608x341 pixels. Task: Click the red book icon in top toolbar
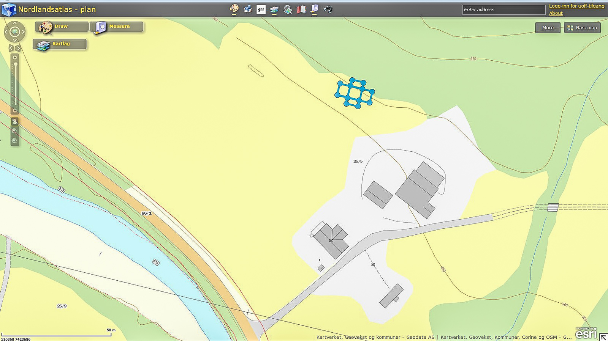pos(301,9)
